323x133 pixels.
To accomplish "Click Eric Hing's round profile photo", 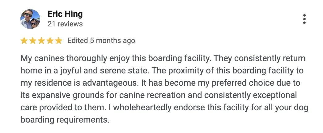I will pyautogui.click(x=30, y=19).
